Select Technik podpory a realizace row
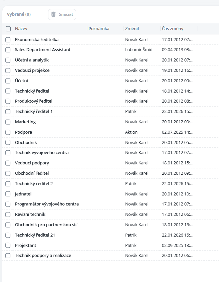The width and height of the screenshot is (219, 282). tap(43, 256)
